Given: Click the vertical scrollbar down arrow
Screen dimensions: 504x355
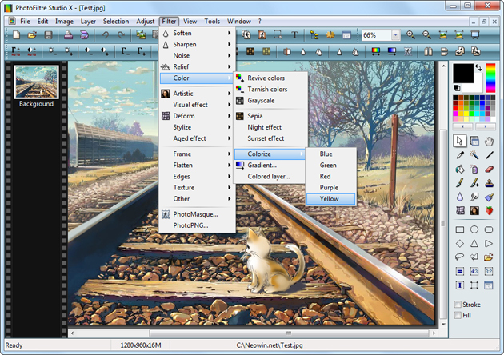Looking at the screenshot, I should click(443, 324).
